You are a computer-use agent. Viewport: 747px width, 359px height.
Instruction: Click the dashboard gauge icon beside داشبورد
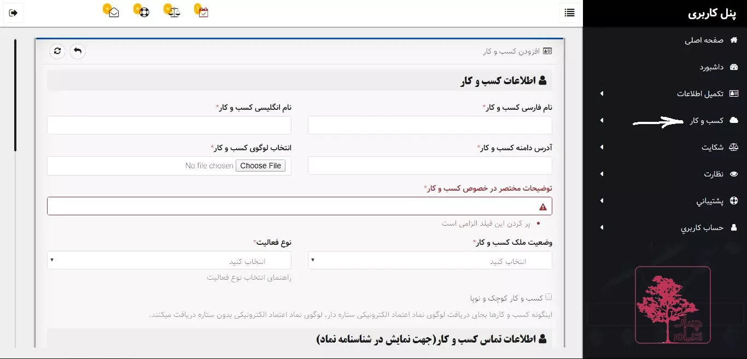tap(734, 67)
